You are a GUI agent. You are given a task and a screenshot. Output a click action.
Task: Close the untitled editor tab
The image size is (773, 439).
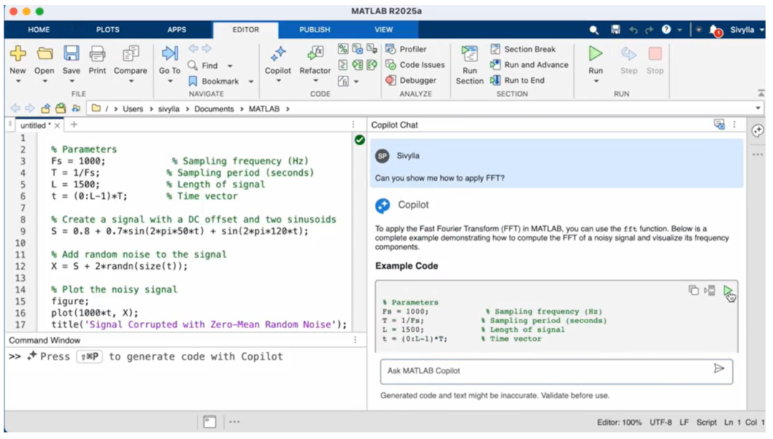[x=57, y=126]
